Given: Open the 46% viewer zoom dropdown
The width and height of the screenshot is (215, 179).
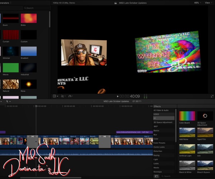Looking at the screenshot, I should (197, 3).
